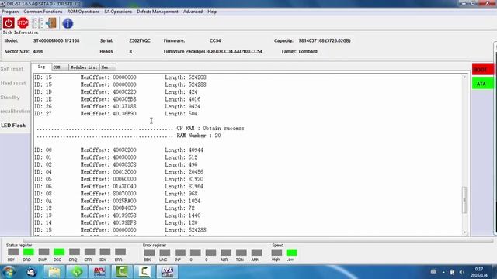This screenshot has width=497, height=279.
Task: Switch to the COM tab
Action: click(x=59, y=67)
